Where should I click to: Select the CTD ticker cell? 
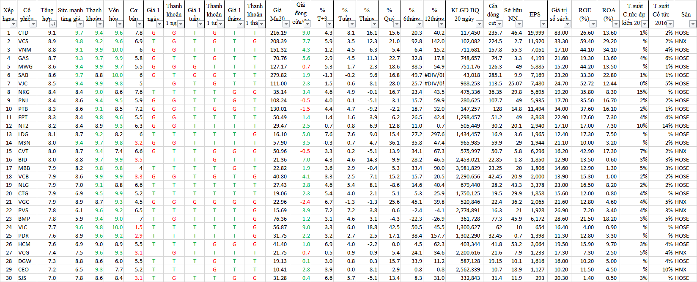27,33
